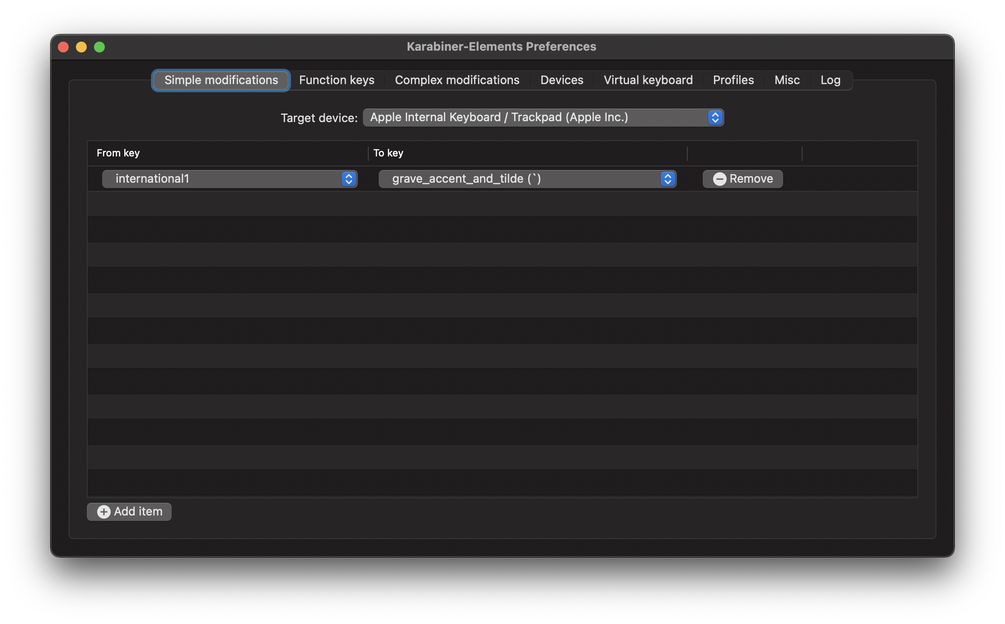Click the red close window button
The image size is (1005, 624).
pyautogui.click(x=63, y=47)
